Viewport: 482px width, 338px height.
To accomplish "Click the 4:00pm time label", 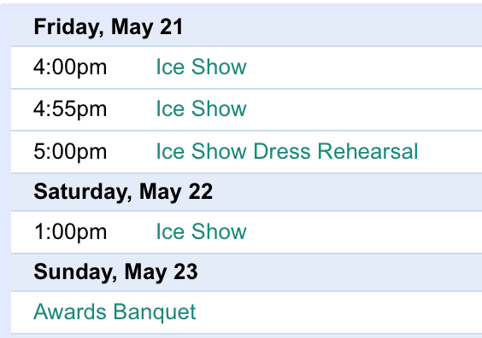I will pyautogui.click(x=70, y=67).
